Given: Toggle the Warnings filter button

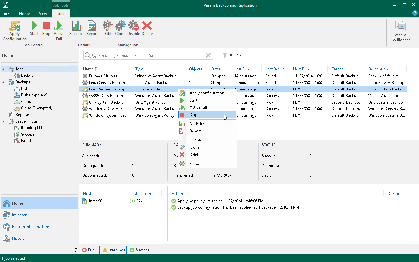Looking at the screenshot, I should click(114, 250).
